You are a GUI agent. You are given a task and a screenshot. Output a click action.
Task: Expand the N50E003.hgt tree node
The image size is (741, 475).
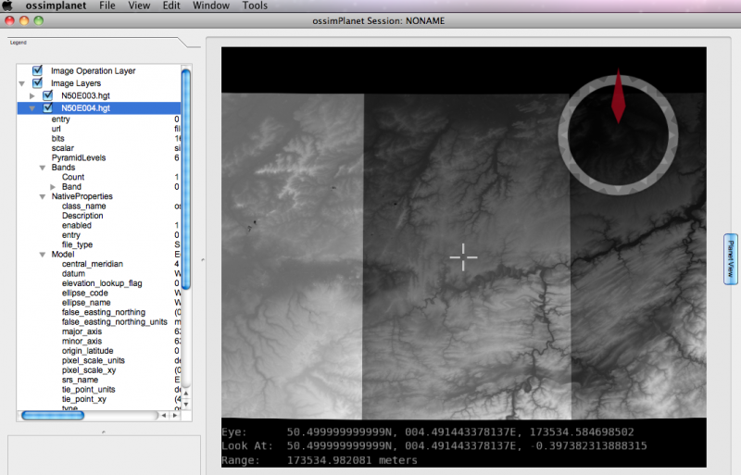pos(33,95)
